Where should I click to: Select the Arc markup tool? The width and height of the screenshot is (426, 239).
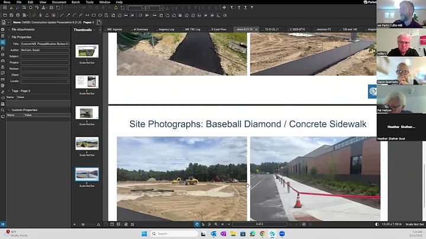(74, 15)
